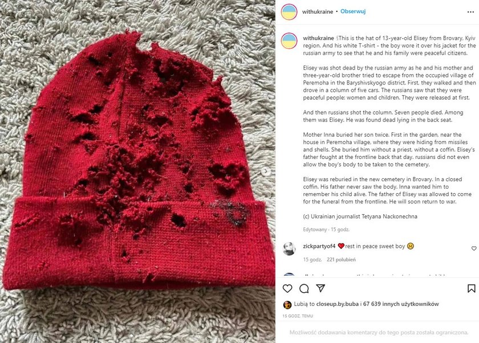Show the 221 polubień comment likes
This screenshot has height=343, width=479.
point(341,260)
